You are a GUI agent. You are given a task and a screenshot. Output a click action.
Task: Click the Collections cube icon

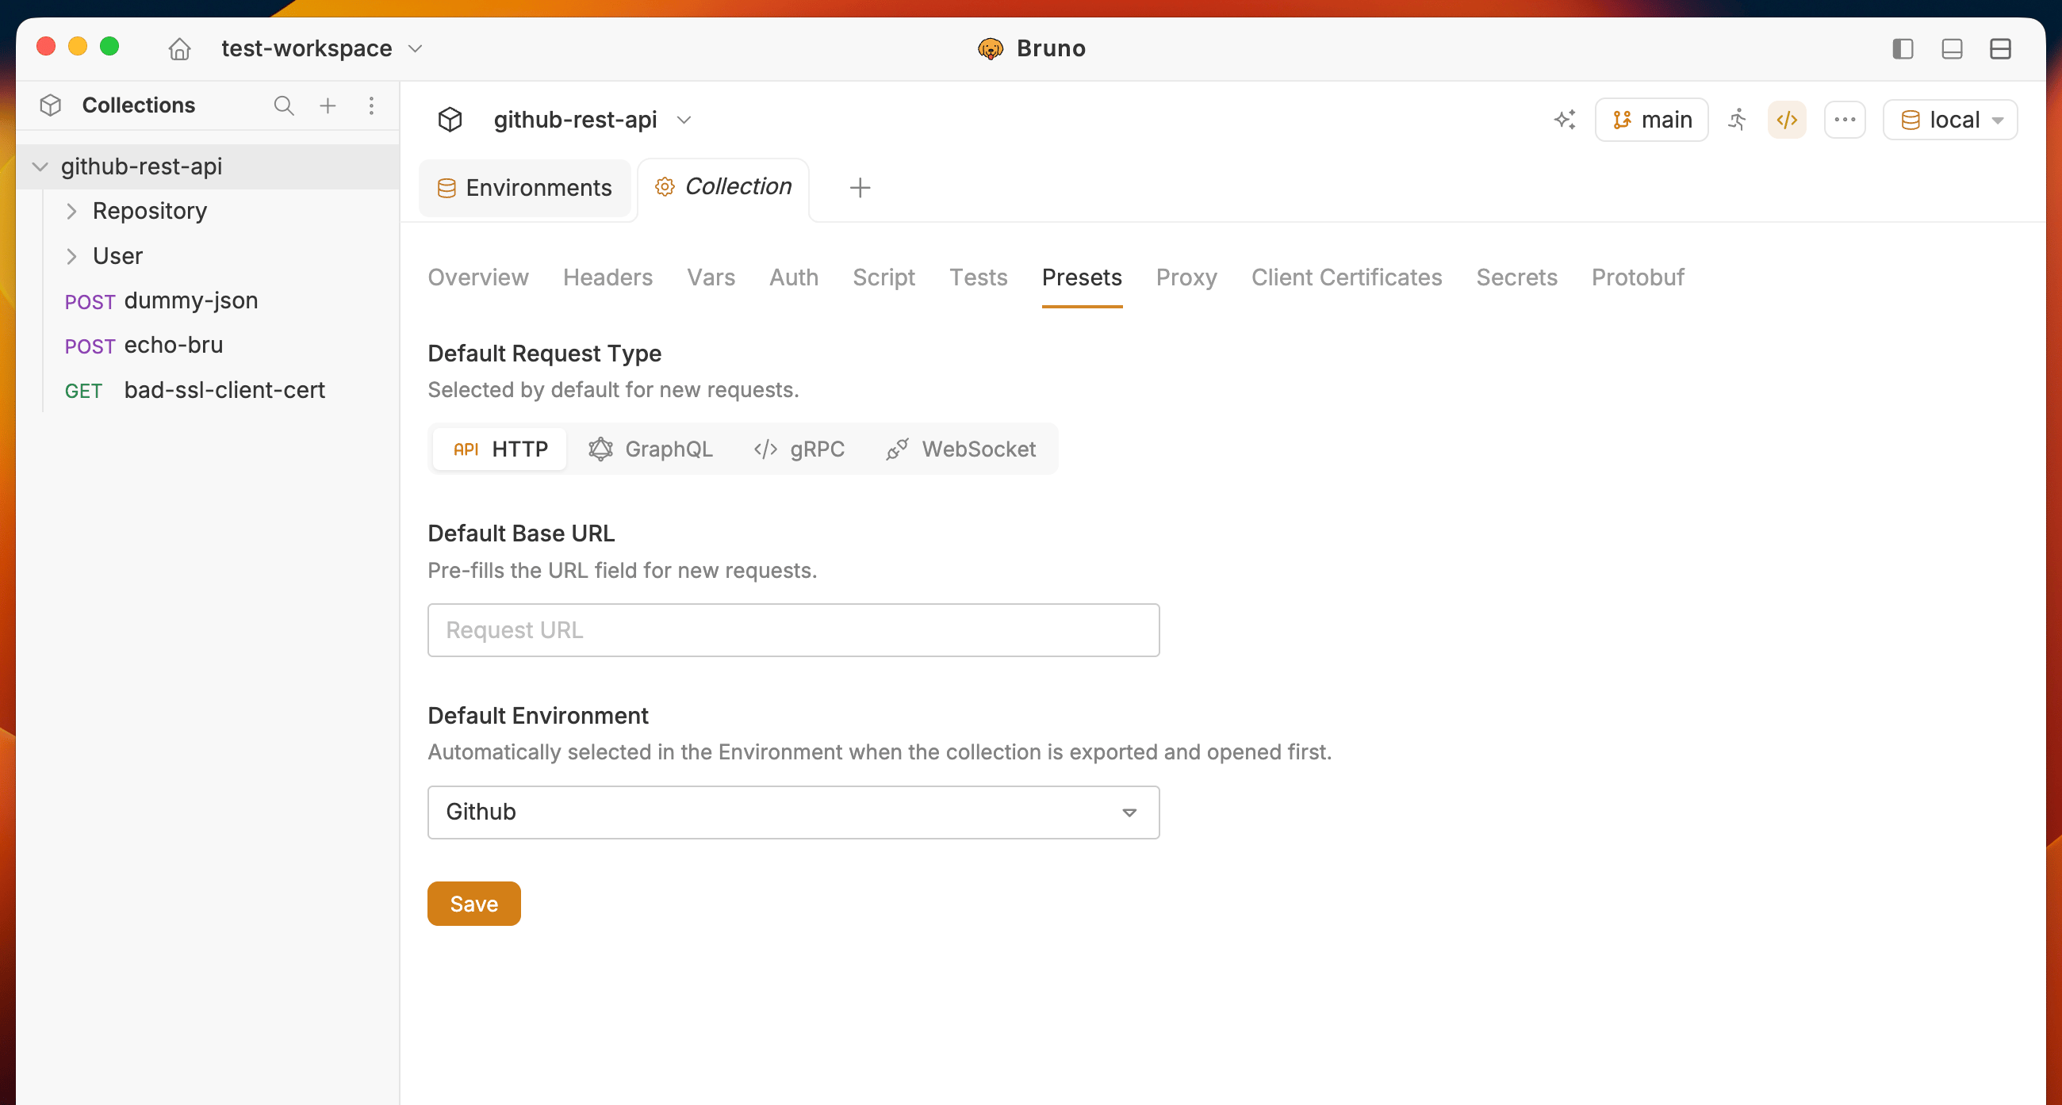tap(51, 105)
